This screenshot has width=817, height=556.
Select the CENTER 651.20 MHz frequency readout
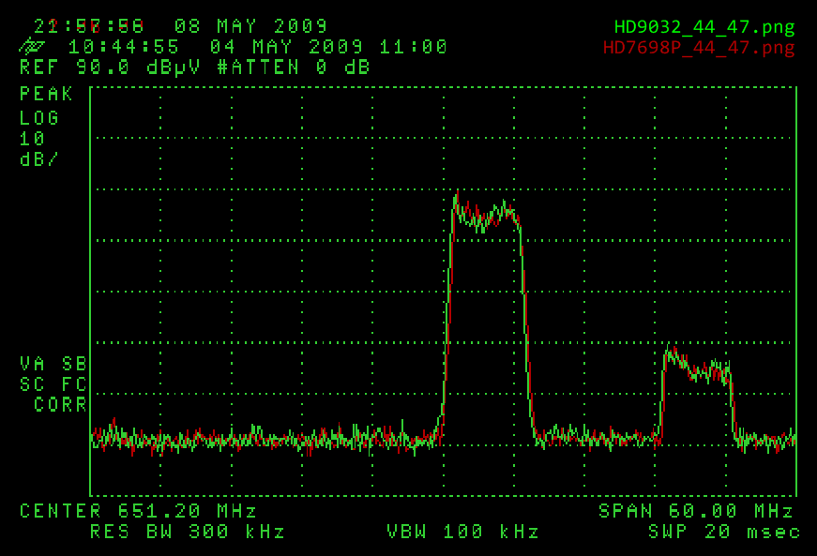pos(138,511)
